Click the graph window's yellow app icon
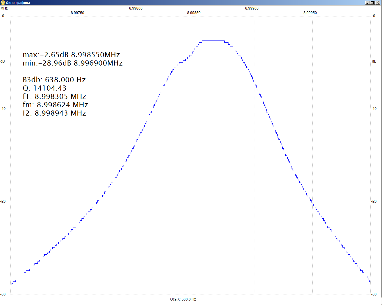This screenshot has height=305, width=382. (x=3, y=3)
